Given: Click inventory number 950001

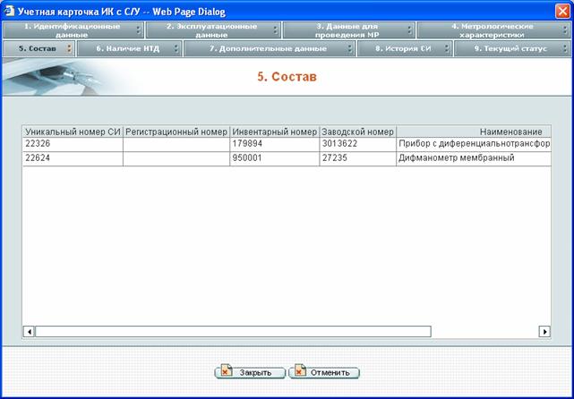Looking at the screenshot, I should 275,158.
